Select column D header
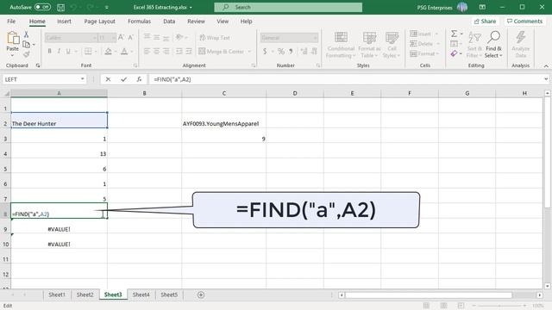 click(x=295, y=94)
